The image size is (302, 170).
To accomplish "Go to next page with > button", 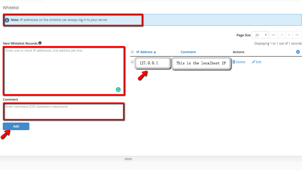I will pyautogui.click(x=289, y=35).
